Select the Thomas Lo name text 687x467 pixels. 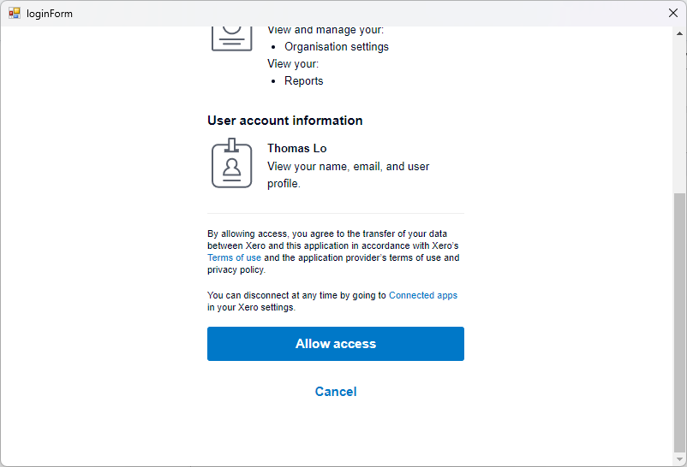pyautogui.click(x=297, y=148)
